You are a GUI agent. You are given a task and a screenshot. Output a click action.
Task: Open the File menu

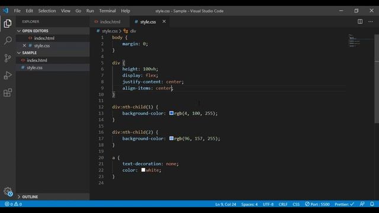click(17, 11)
